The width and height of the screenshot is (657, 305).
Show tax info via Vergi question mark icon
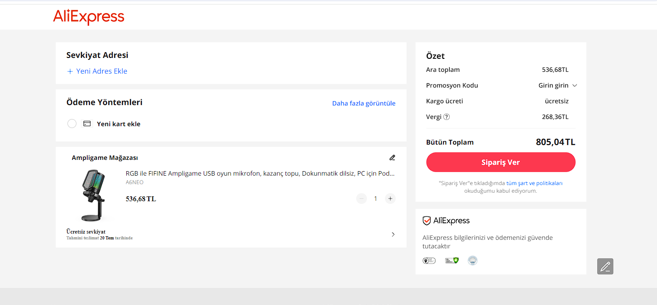(x=447, y=117)
